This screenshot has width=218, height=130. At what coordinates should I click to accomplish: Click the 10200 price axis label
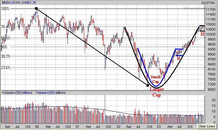pos(211,34)
